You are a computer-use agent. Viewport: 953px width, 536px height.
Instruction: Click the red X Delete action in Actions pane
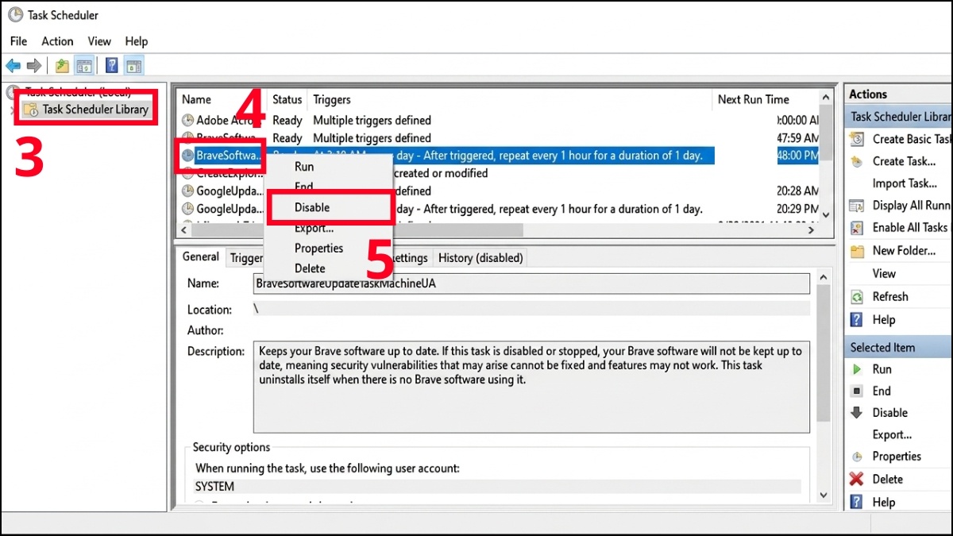click(x=877, y=480)
